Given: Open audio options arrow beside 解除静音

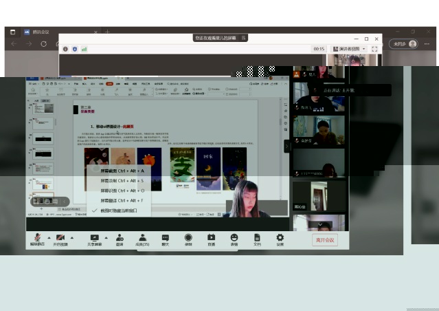Looking at the screenshot, I should [x=48, y=237].
